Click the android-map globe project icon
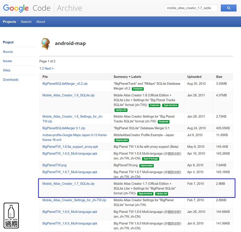The image size is (241, 232). point(46,44)
